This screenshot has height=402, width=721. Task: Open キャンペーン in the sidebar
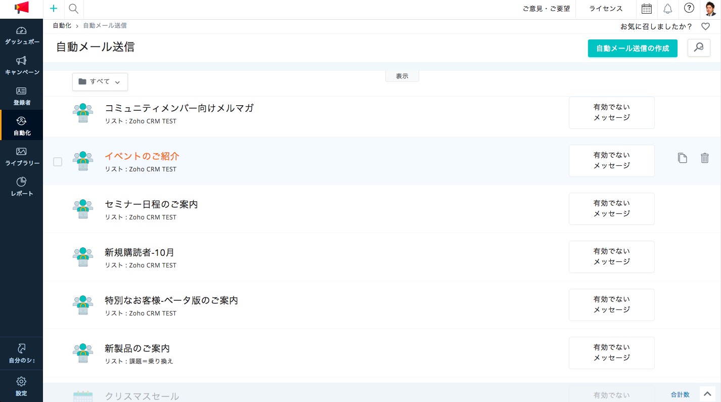pos(21,66)
